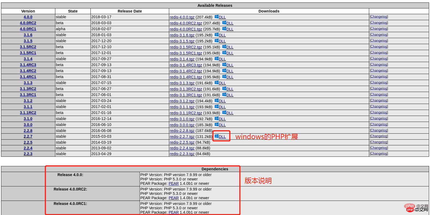Click the Windows DLL icon for redis-3.1.5RC2
Image resolution: width=431 pixels, height=215 pixels.
coord(224,47)
